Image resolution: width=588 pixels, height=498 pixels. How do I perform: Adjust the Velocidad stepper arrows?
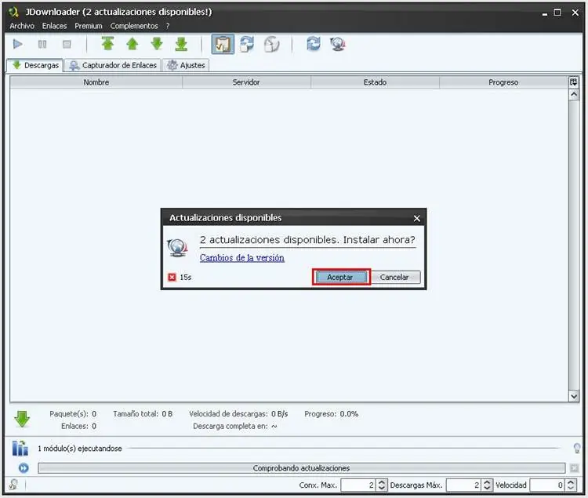(x=571, y=485)
